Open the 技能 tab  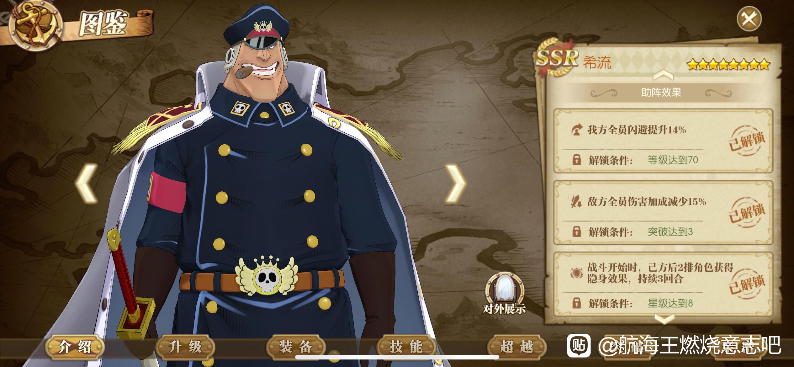406,347
